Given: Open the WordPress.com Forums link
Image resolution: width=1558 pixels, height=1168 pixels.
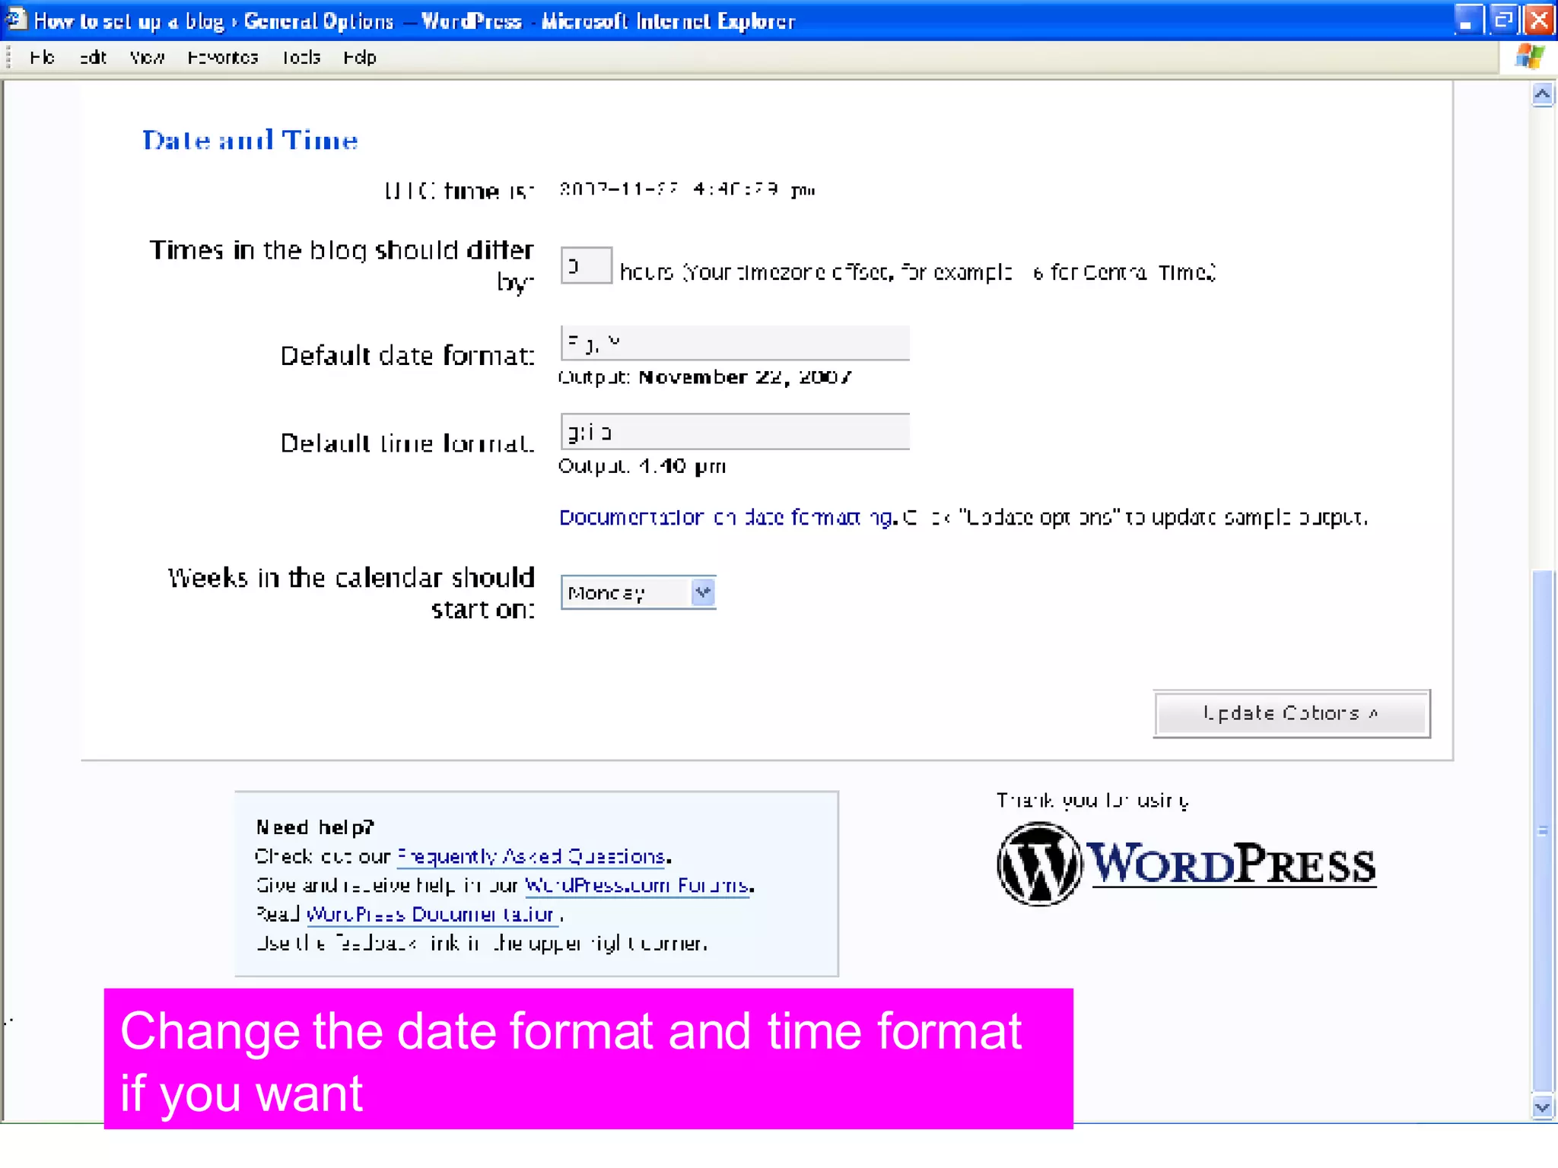Looking at the screenshot, I should coord(638,886).
